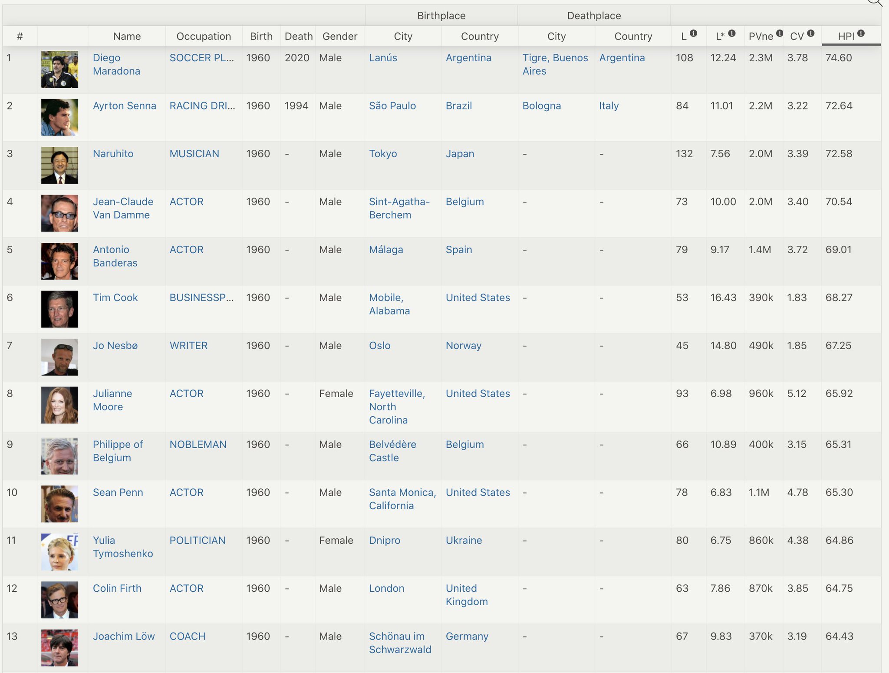889x673 pixels.
Task: Click the info icon next to HPI
Action: coord(861,33)
